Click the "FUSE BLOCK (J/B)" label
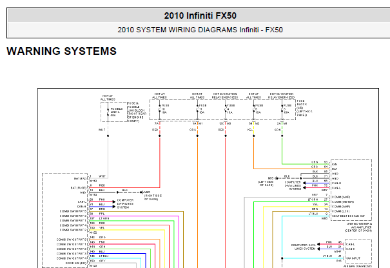This screenshot has width=390, height=268. pyautogui.click(x=300, y=105)
